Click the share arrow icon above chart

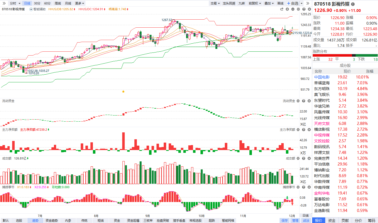[x=282, y=9]
